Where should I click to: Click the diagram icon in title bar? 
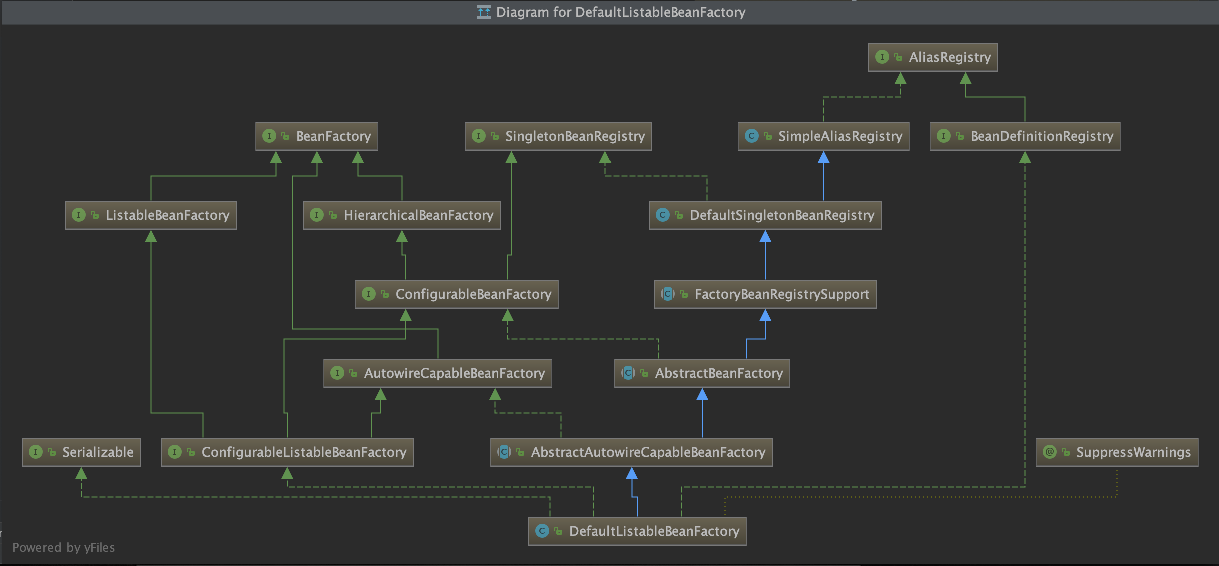point(484,12)
